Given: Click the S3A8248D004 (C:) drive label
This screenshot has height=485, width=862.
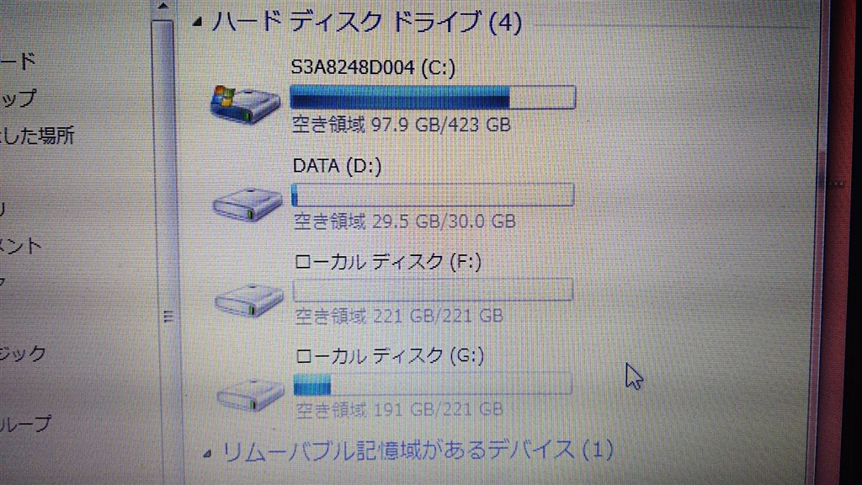Looking at the screenshot, I should pyautogui.click(x=373, y=67).
